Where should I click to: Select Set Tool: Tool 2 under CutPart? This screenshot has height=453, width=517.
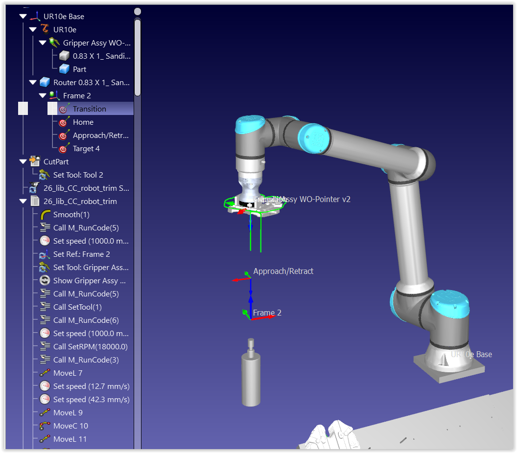pos(78,175)
